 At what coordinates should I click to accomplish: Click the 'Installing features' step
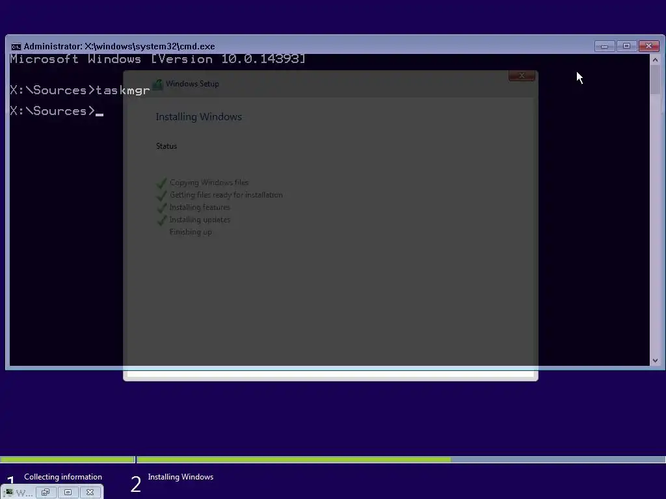click(200, 207)
